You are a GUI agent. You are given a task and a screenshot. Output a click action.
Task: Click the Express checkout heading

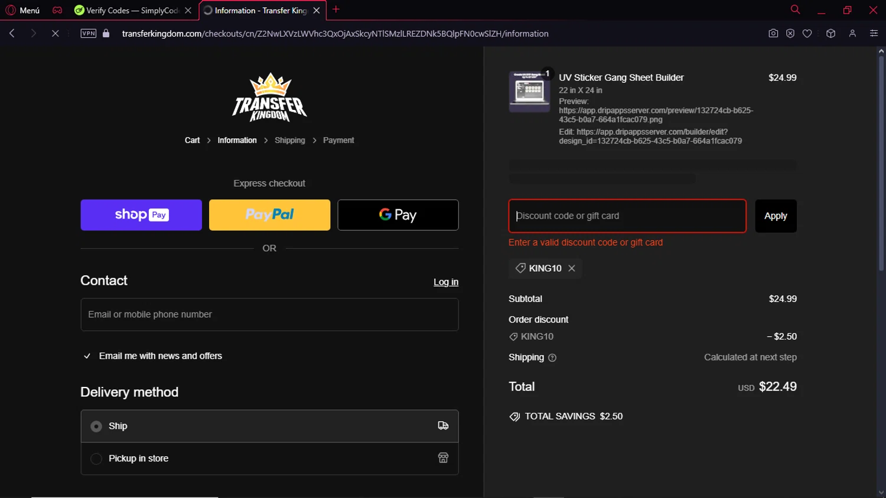[269, 183]
